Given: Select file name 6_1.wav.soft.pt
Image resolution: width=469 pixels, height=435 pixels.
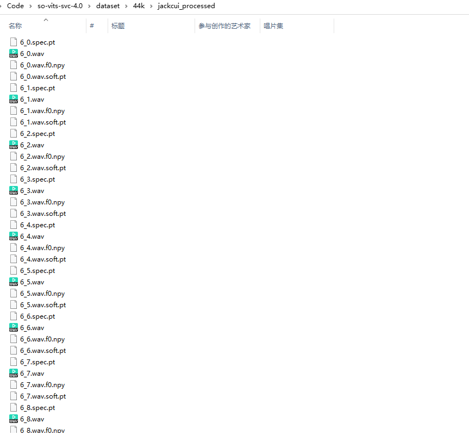Looking at the screenshot, I should click(43, 122).
